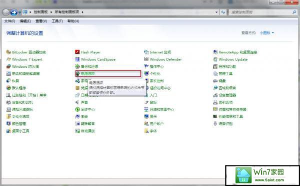Open 同步中心

pos(85,110)
